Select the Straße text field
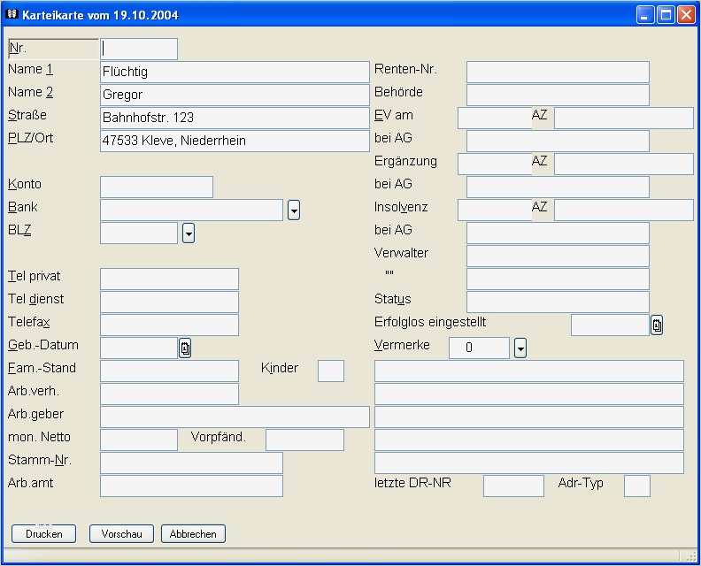The width and height of the screenshot is (701, 566). coord(235,118)
